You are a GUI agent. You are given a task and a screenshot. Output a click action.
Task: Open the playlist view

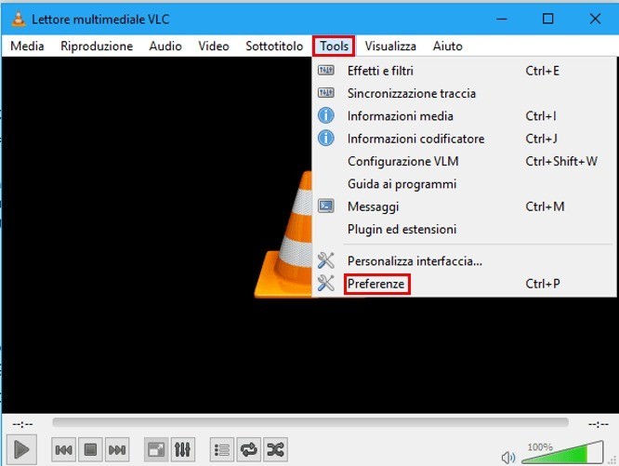pyautogui.click(x=222, y=450)
